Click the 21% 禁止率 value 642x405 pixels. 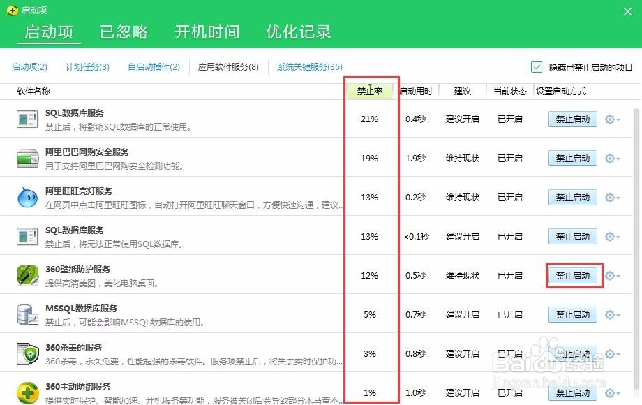click(369, 119)
